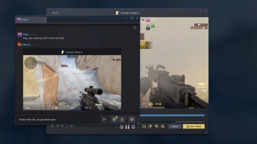The image size is (257, 144).
Task: Zoom the timeline with the magnifier icon
Action: [163, 126]
